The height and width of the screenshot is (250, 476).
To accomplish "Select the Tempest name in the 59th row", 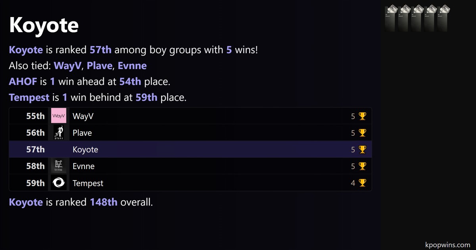I will pyautogui.click(x=88, y=183).
